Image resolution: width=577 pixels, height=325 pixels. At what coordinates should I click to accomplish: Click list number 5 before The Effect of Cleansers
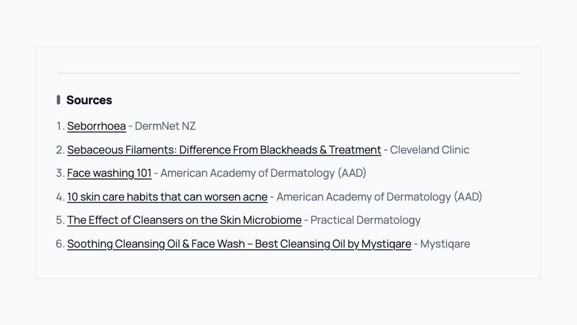click(x=60, y=220)
